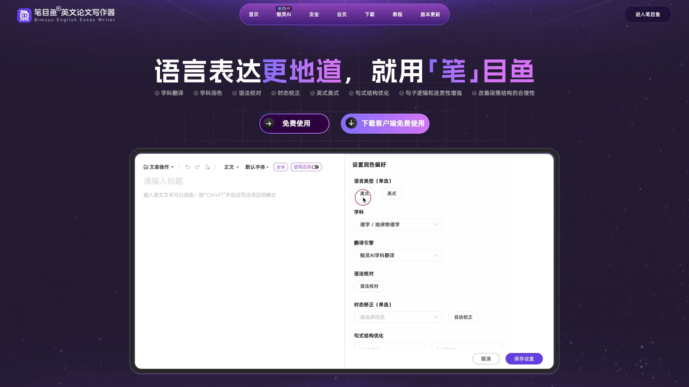
Task: Click the 自动校正 auto-correct button
Action: [463, 317]
